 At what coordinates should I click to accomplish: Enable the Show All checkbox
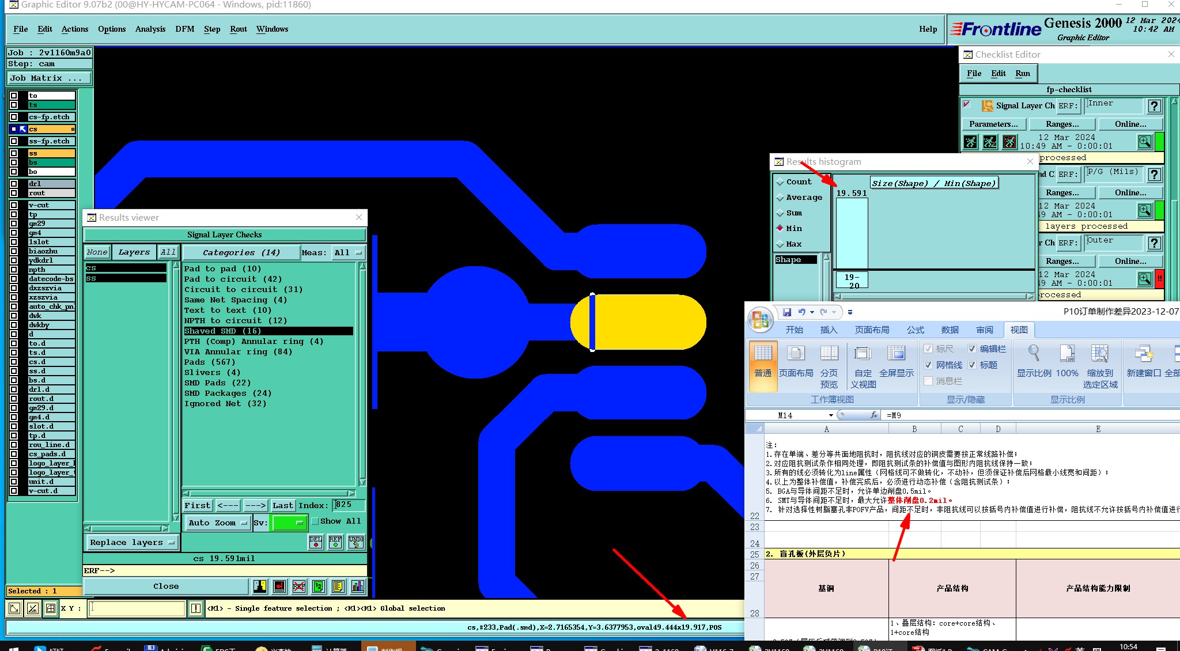click(x=315, y=521)
